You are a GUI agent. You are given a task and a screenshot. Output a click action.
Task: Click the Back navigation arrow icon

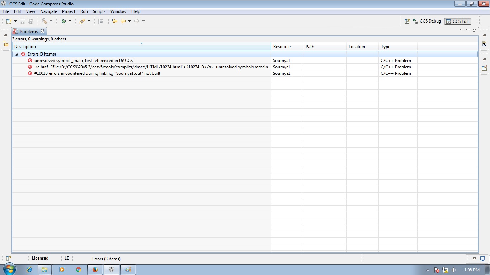123,21
